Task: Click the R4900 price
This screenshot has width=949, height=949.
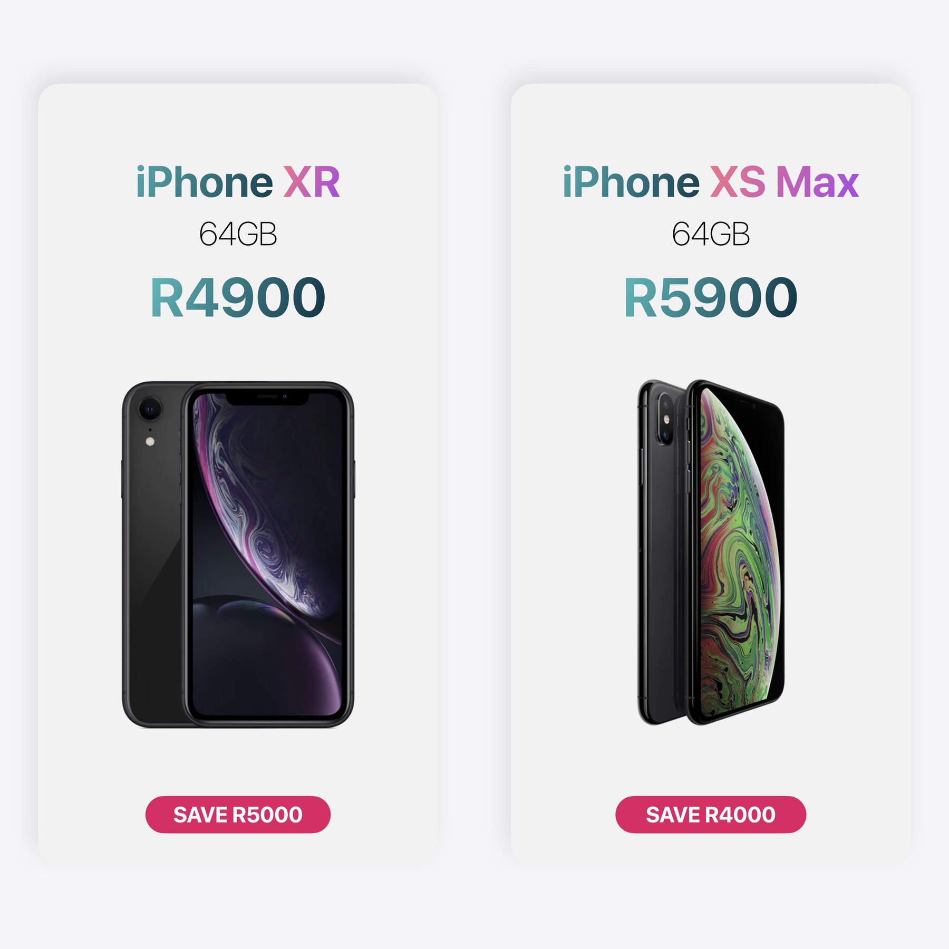Action: [x=238, y=297]
